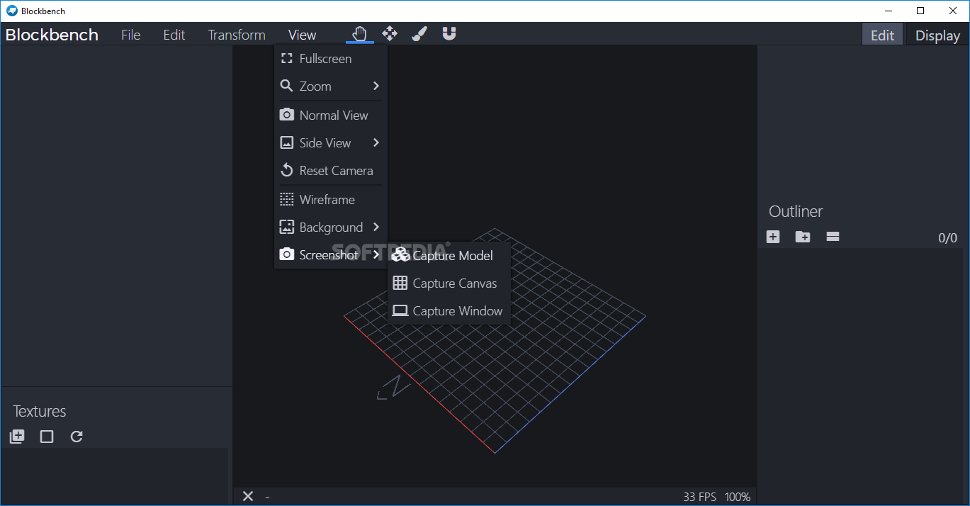The image size is (970, 506).
Task: Expand the Zoom submenu arrow
Action: click(x=376, y=86)
